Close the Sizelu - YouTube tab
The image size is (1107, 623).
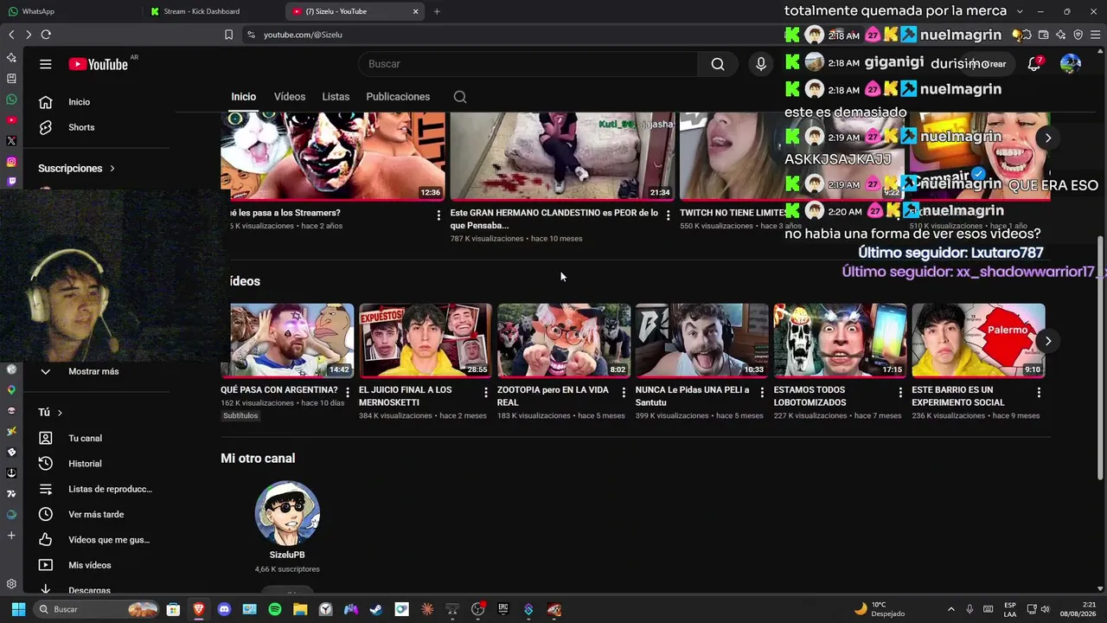(x=415, y=11)
